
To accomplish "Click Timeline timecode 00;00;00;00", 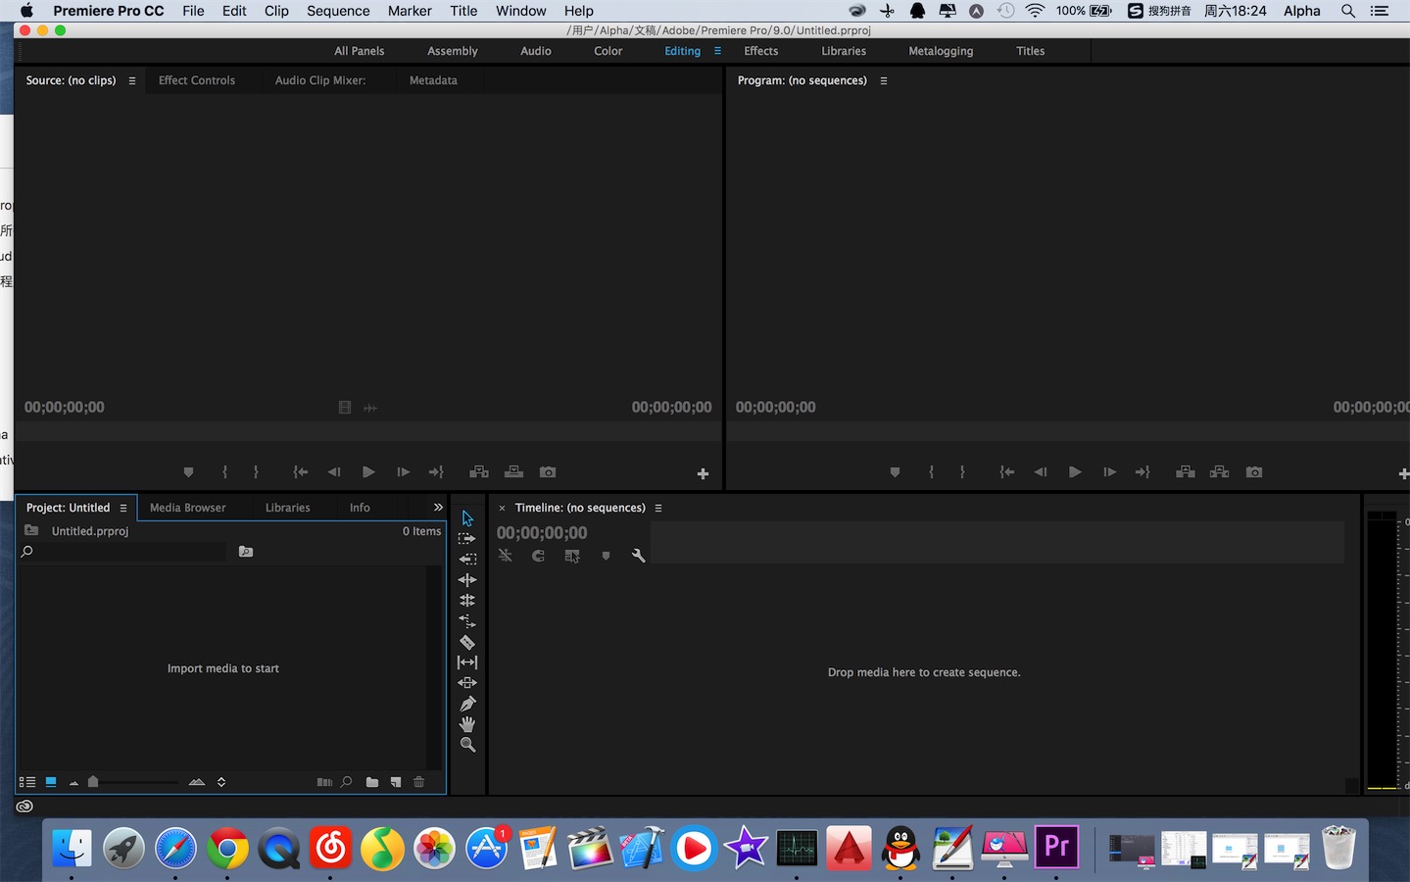I will click(542, 533).
